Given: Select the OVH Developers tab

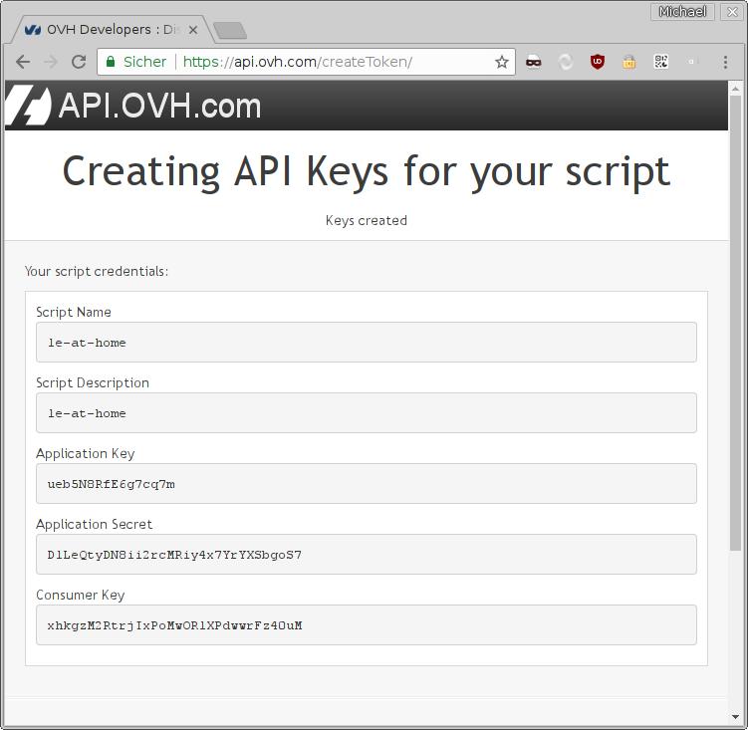Looking at the screenshot, I should tap(110, 30).
